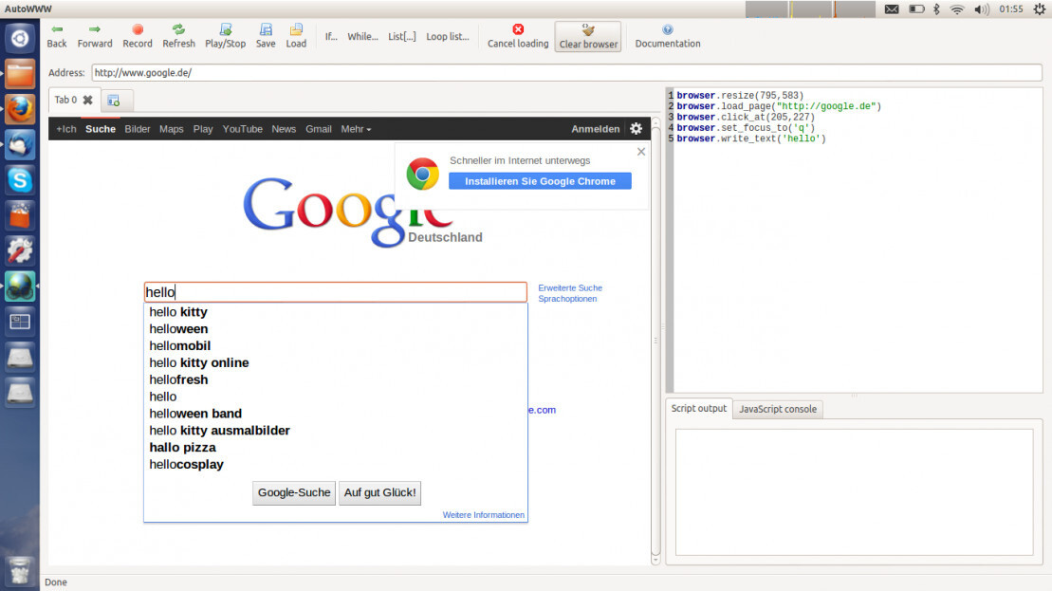This screenshot has height=591, width=1052.
Task: Click Installieren Sie Google Chrome button
Action: pos(540,181)
